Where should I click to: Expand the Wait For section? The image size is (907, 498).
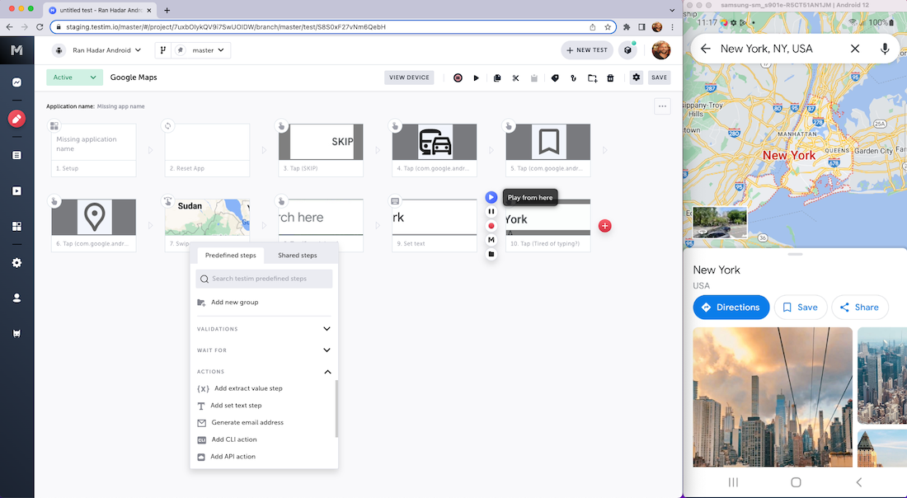[264, 350]
